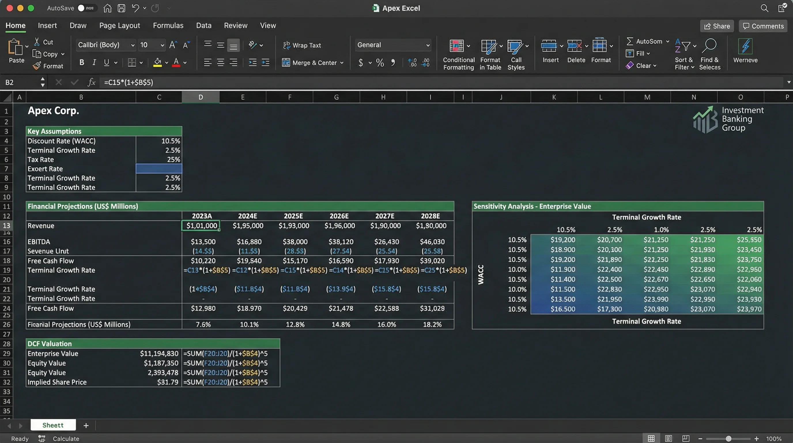The height and width of the screenshot is (443, 793).
Task: Open the Comments panel
Action: pyautogui.click(x=762, y=26)
